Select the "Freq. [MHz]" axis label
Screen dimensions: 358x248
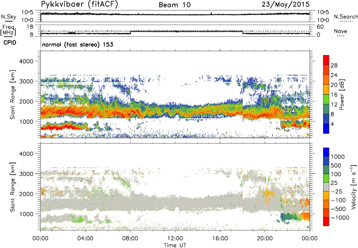[x=9, y=30]
